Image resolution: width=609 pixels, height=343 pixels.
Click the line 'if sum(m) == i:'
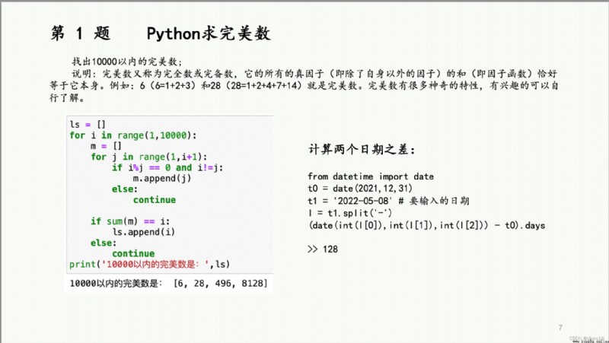(130, 221)
